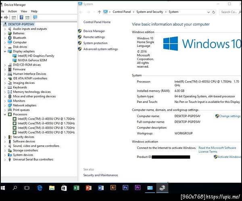Screen dimensions: 242x201
Task: Click the Search Control Panel field
Action: coord(230,12)
